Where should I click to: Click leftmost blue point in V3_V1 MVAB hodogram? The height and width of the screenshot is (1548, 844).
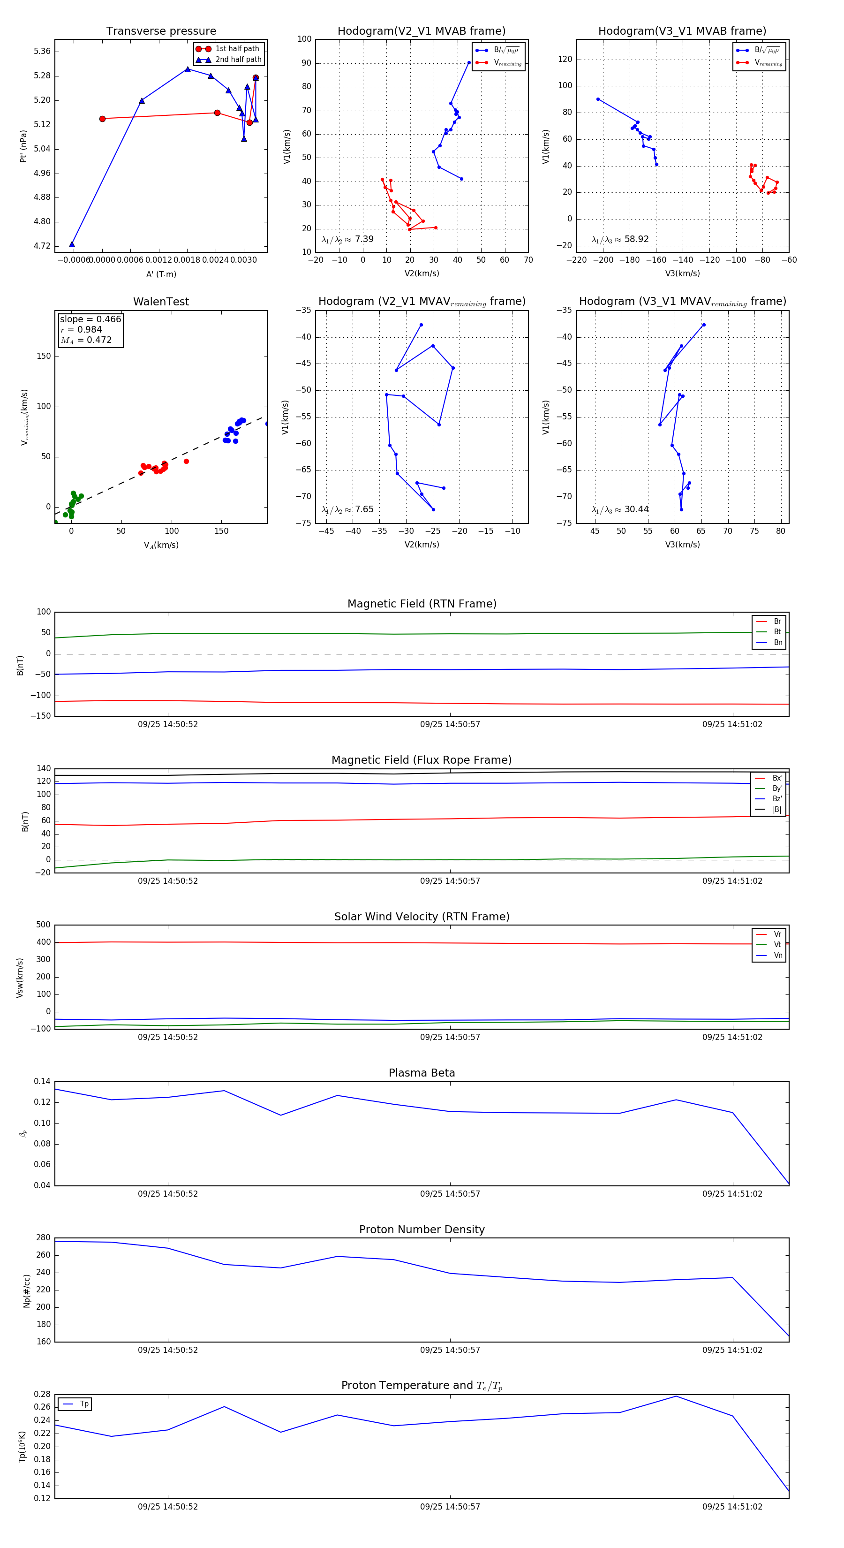(x=598, y=99)
